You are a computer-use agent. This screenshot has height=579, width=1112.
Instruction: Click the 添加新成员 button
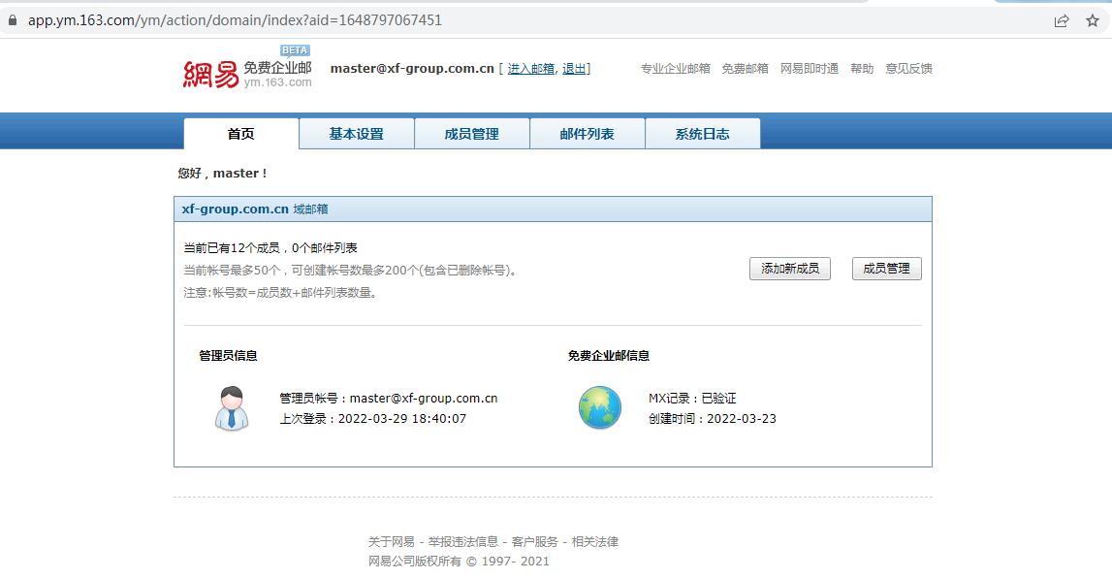click(789, 269)
